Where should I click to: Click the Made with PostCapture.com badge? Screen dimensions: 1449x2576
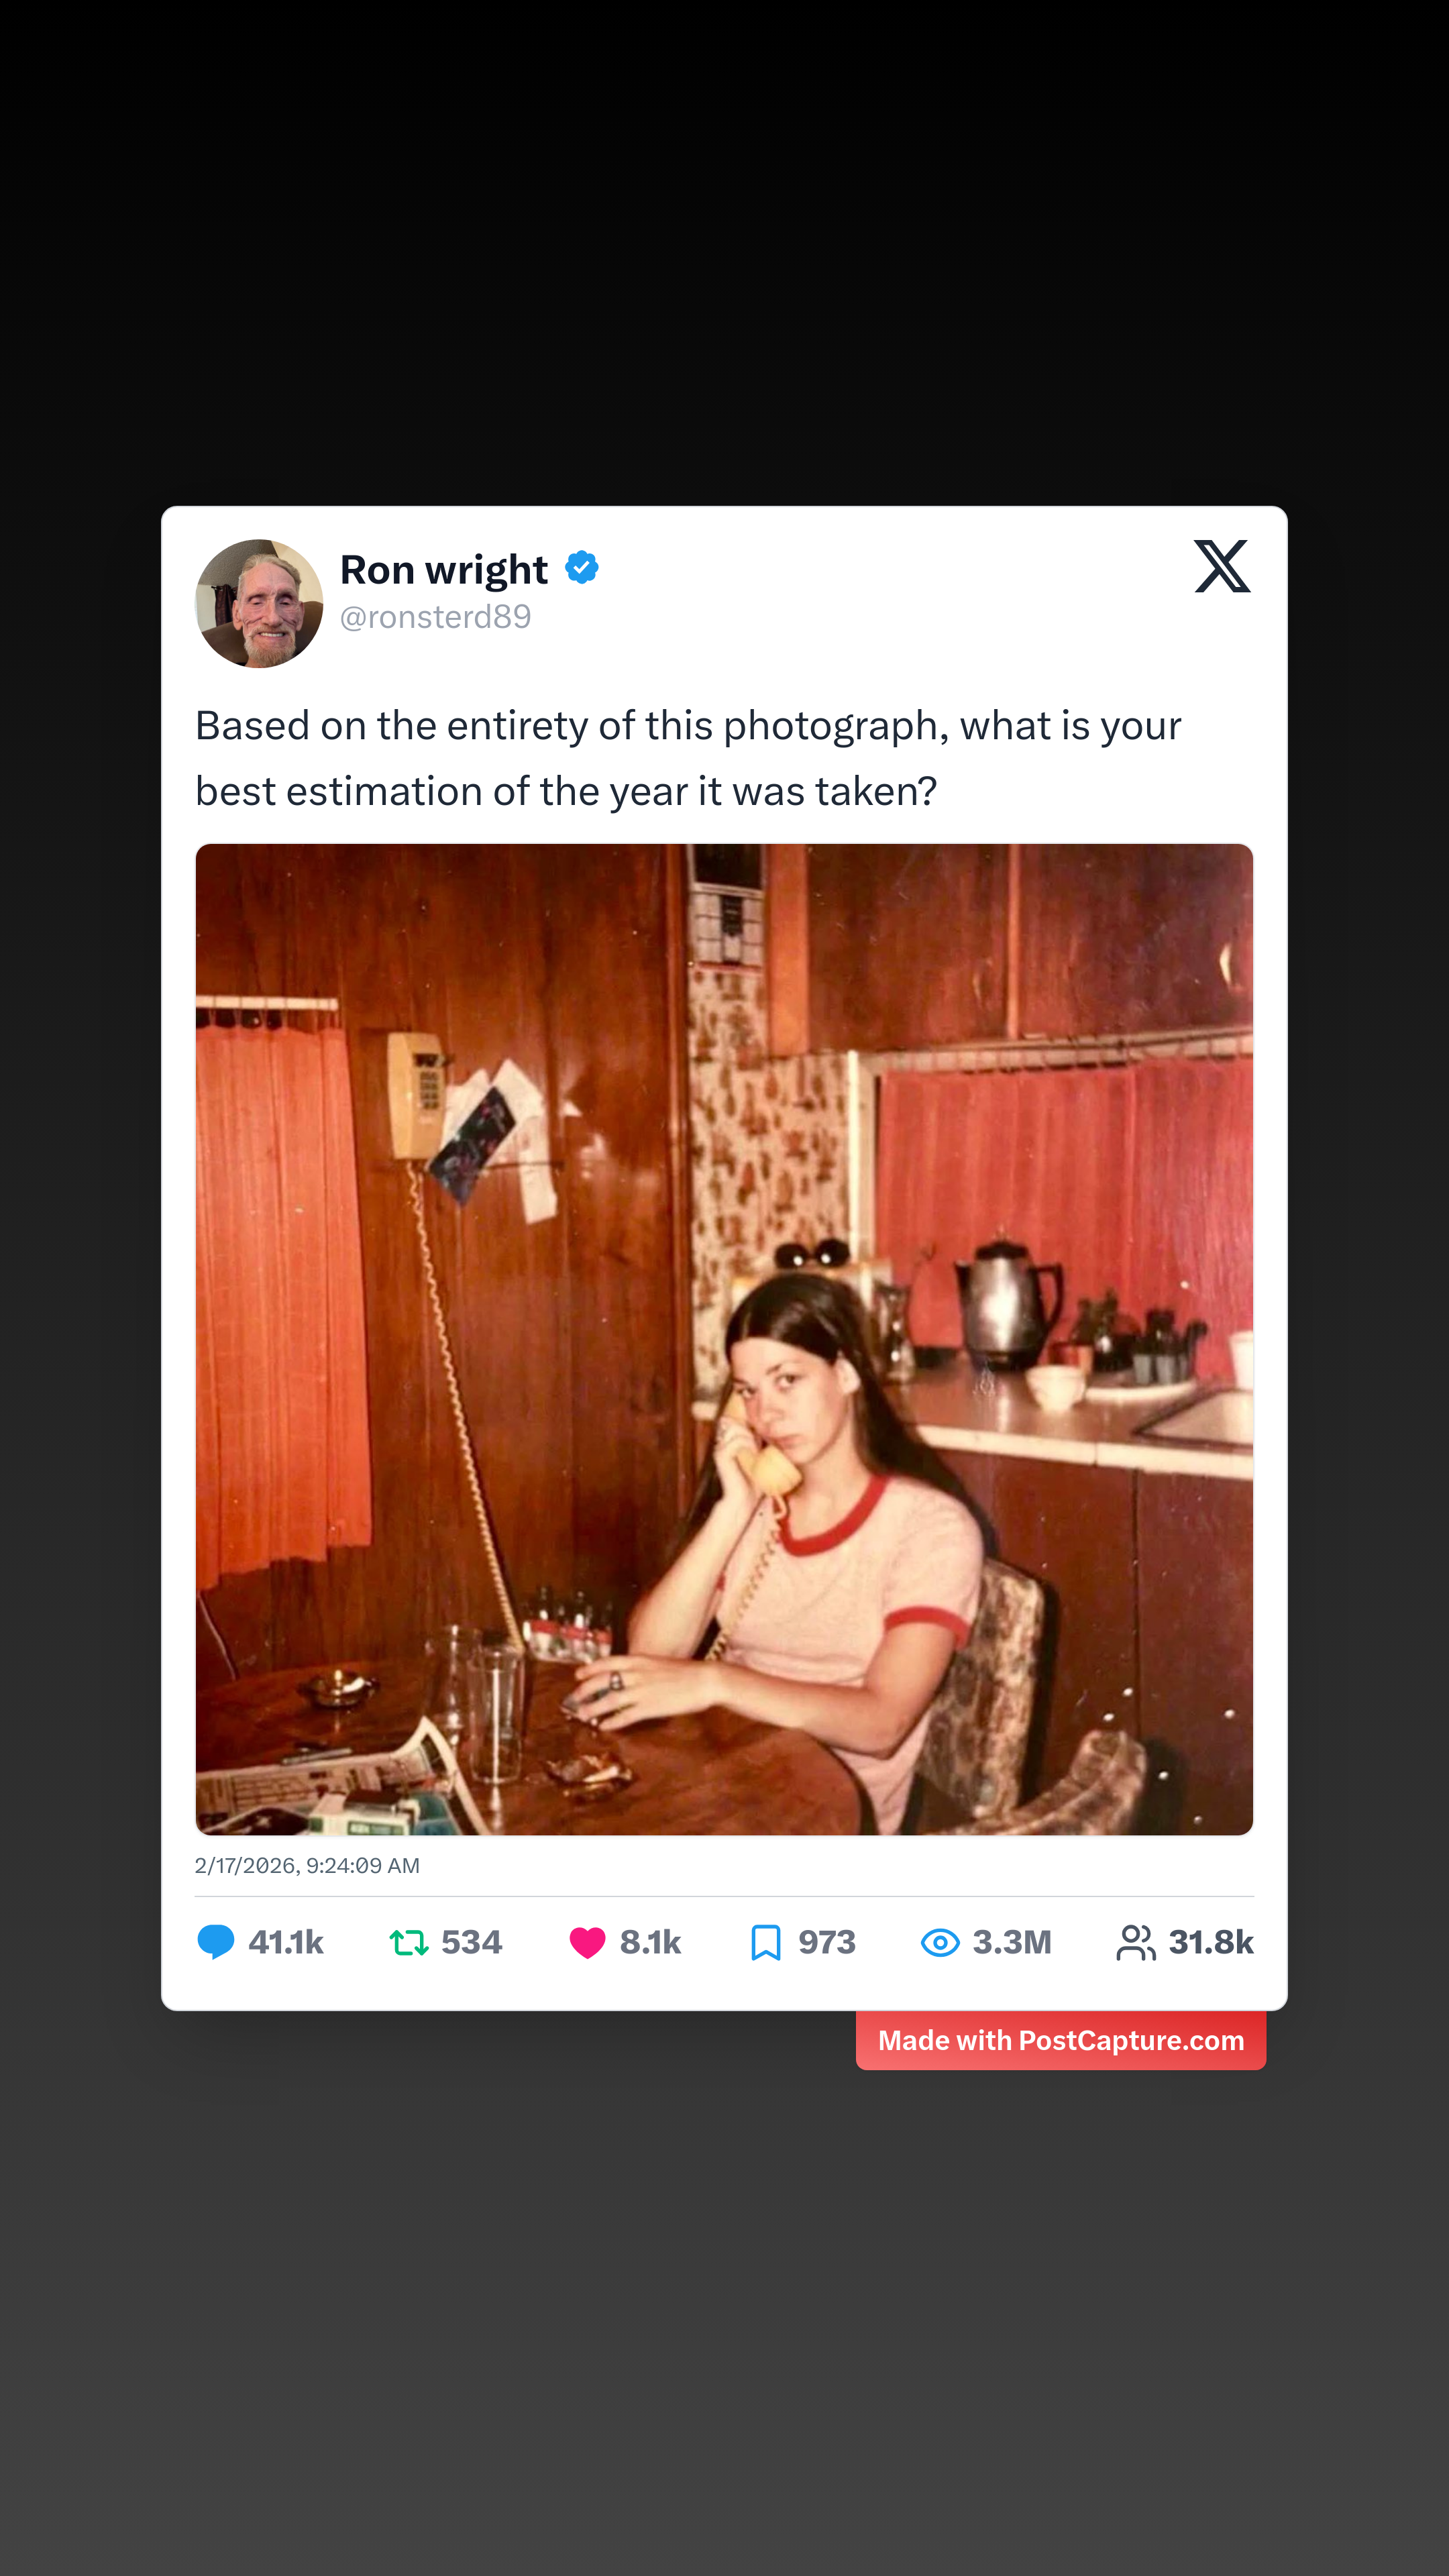coord(1060,2040)
